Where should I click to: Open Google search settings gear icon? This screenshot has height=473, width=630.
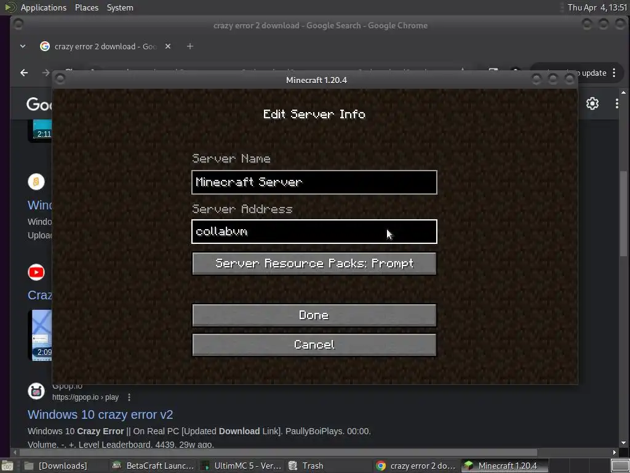pyautogui.click(x=592, y=103)
